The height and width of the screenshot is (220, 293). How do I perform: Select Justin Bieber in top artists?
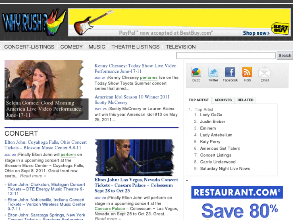(212, 122)
